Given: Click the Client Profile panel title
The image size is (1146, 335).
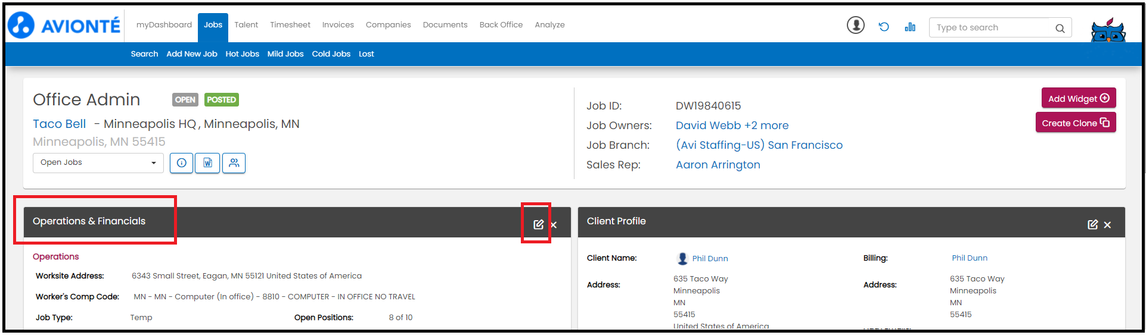Looking at the screenshot, I should coord(616,221).
